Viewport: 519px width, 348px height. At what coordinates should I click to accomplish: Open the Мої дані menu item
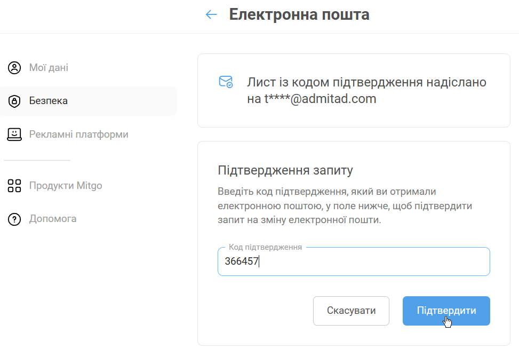tap(49, 68)
